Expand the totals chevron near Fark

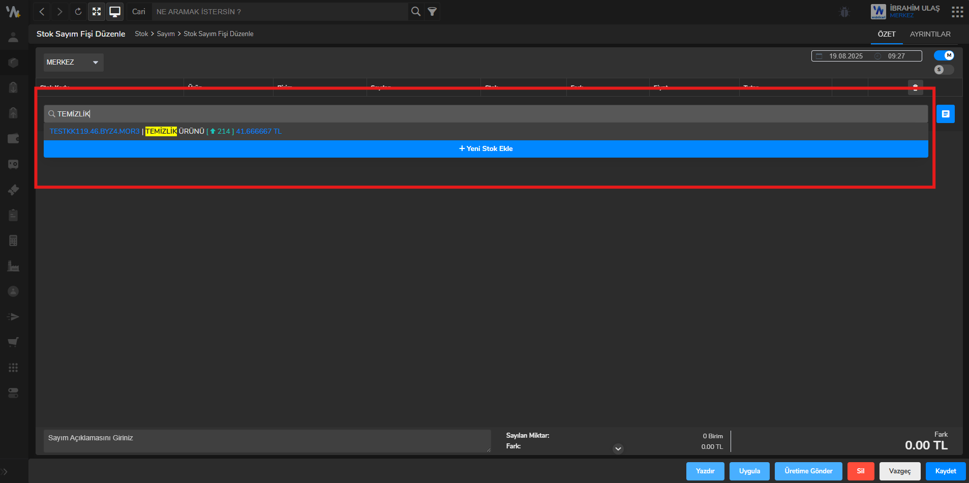click(618, 448)
